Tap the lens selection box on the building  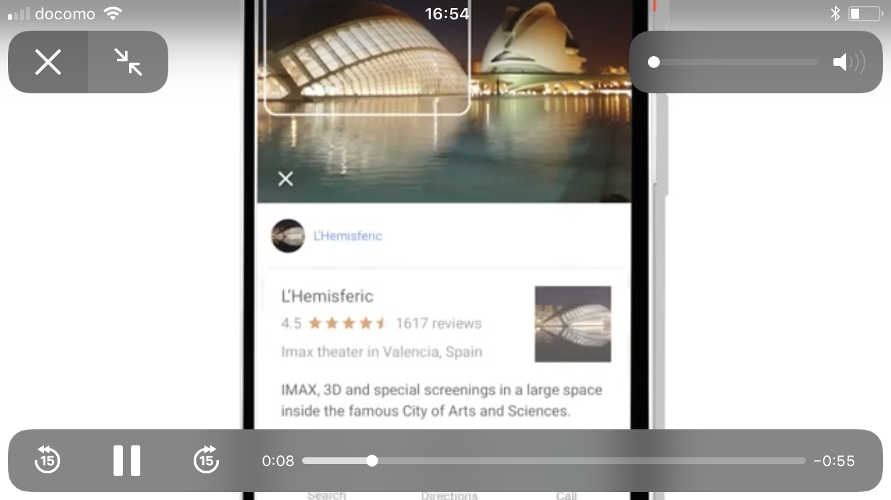point(367,57)
